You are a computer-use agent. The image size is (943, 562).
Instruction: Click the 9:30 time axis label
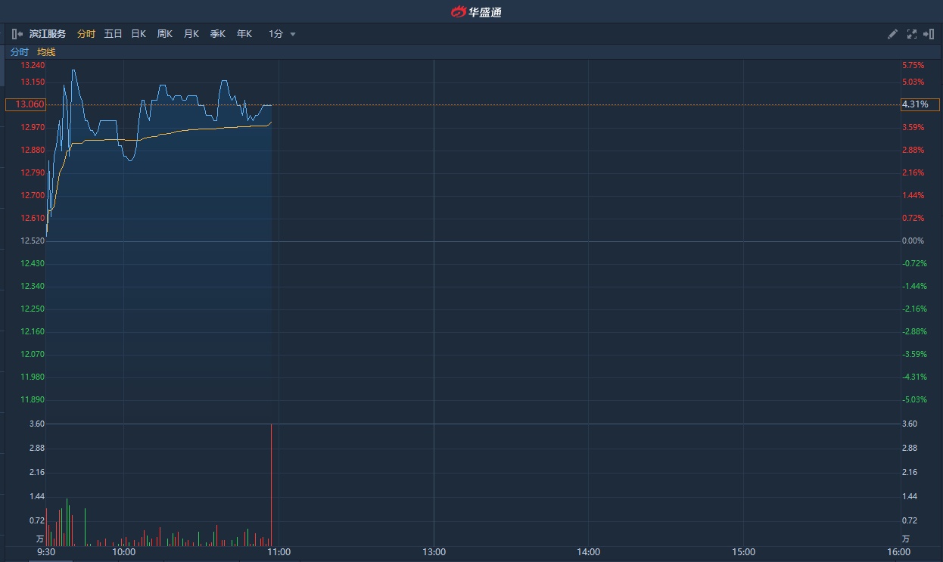pyautogui.click(x=46, y=552)
